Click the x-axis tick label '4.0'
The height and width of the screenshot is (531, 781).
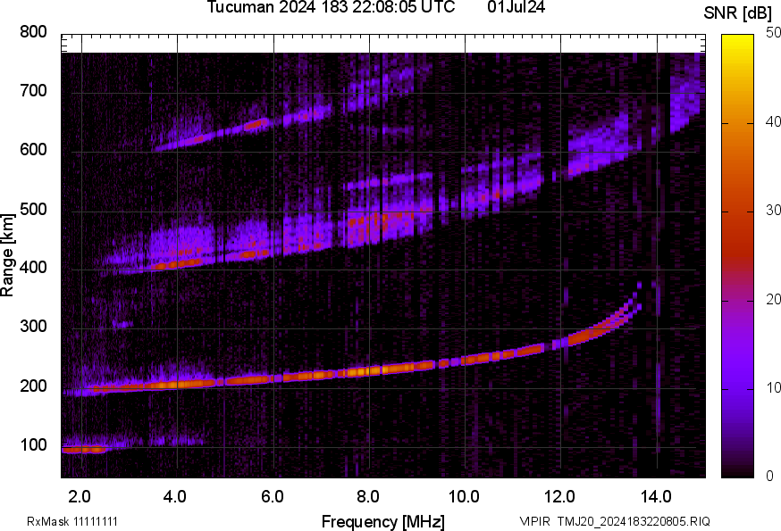tap(175, 497)
